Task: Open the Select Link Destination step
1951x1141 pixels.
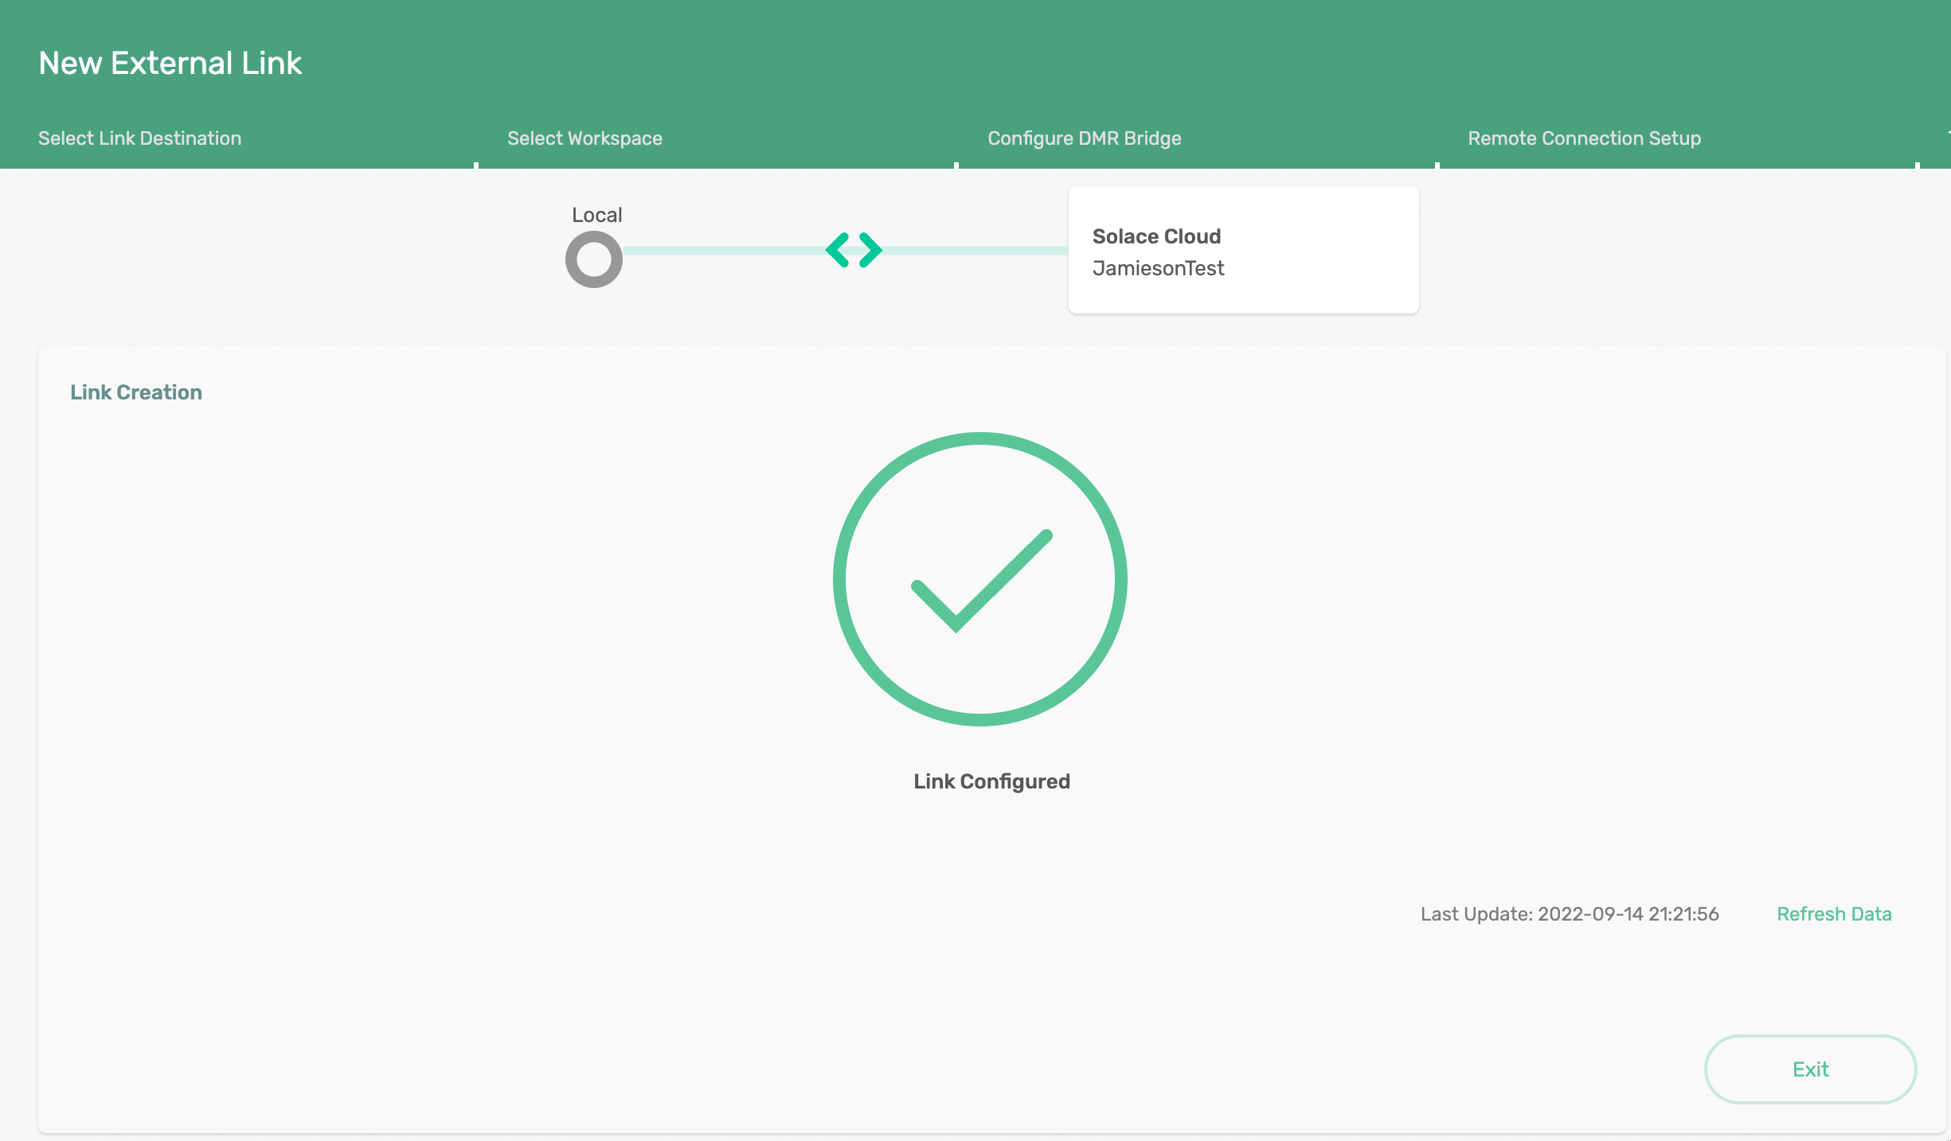Action: pyautogui.click(x=139, y=138)
